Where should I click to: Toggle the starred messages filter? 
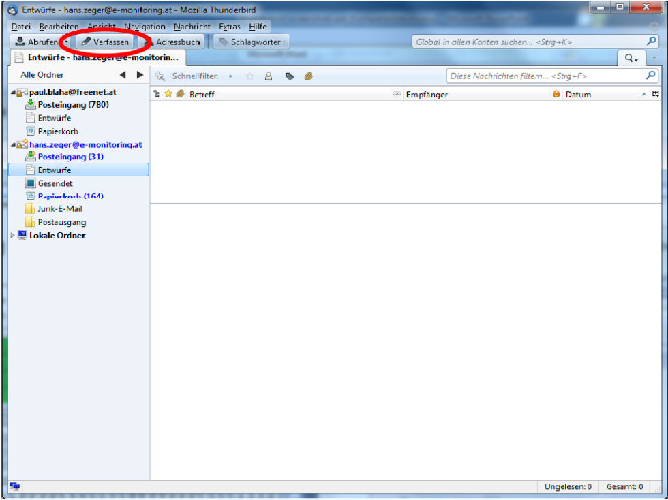249,76
